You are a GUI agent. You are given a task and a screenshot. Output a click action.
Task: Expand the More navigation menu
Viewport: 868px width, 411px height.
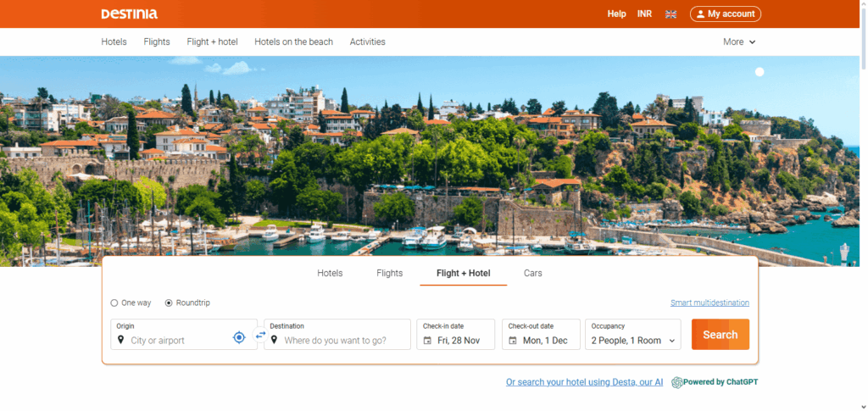738,42
